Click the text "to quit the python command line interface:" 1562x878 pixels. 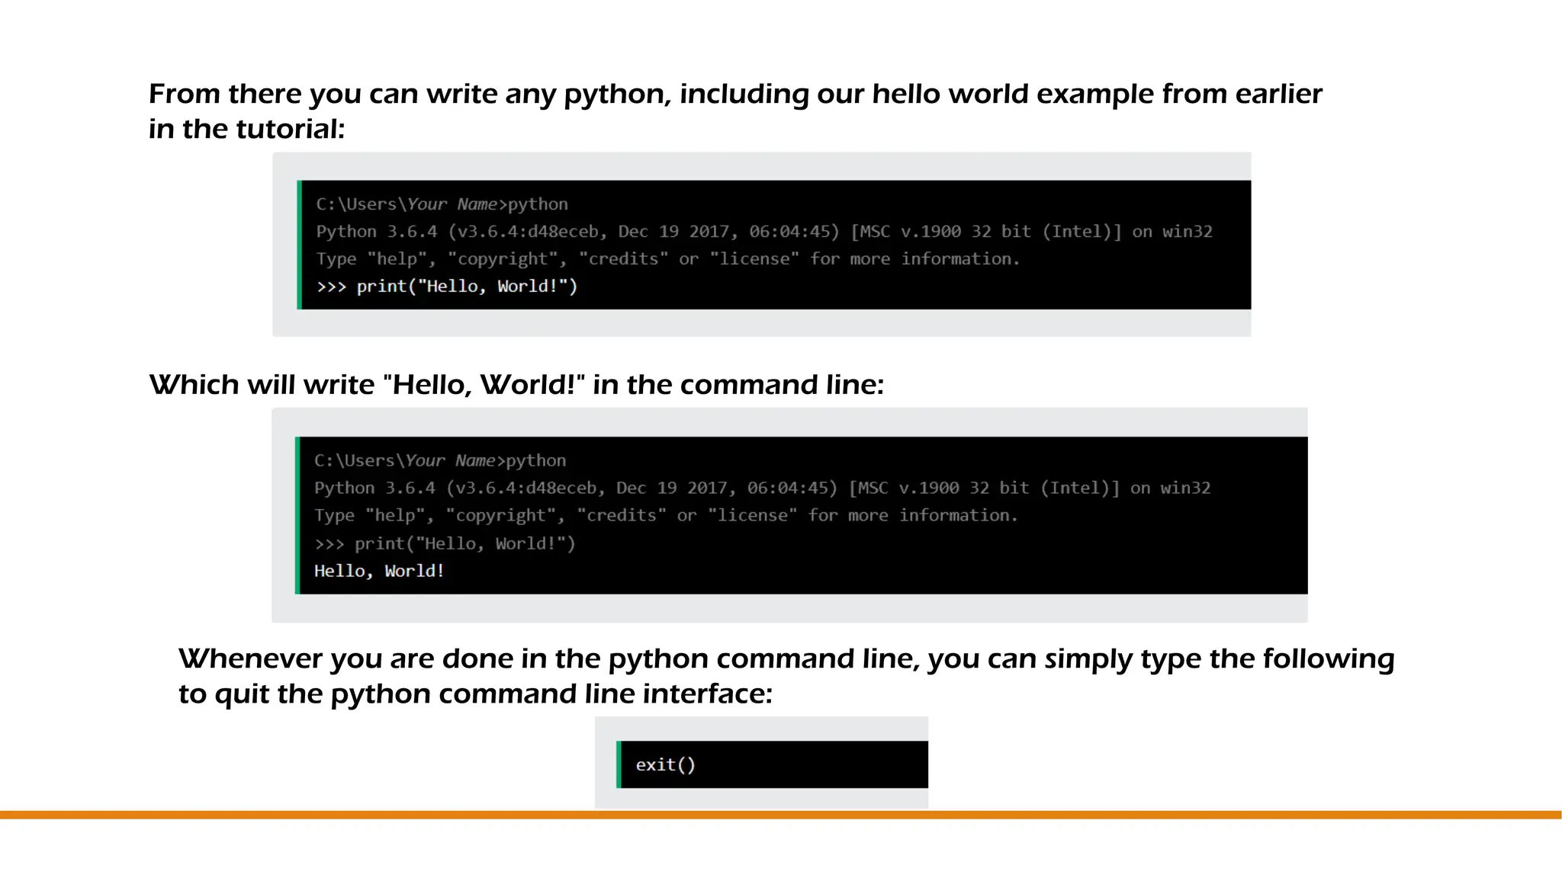475,694
